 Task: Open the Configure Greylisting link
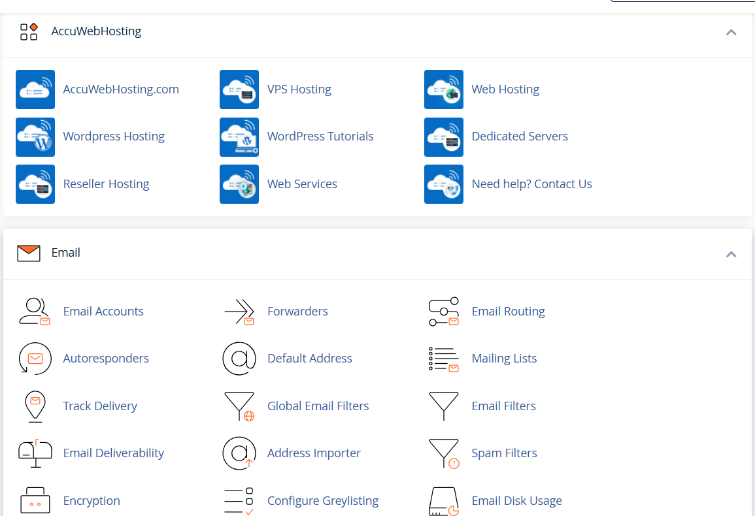(323, 501)
